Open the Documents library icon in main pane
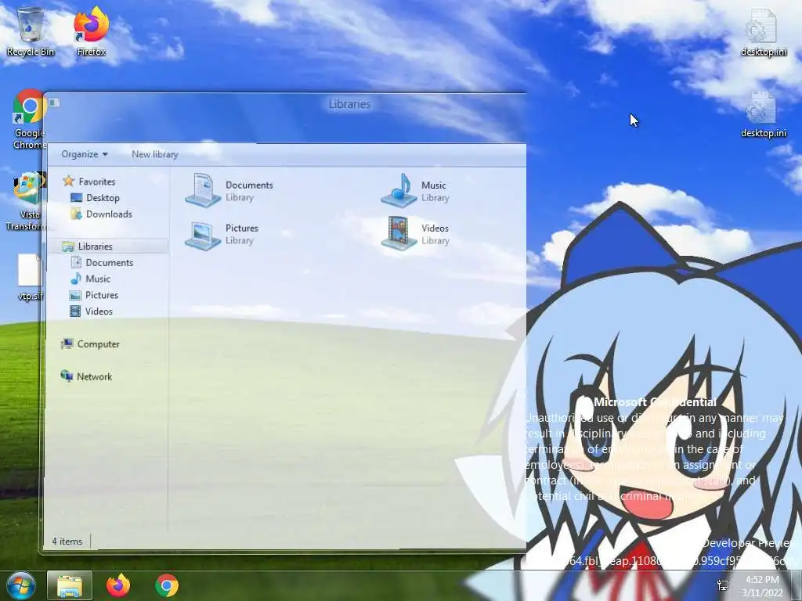 point(203,189)
